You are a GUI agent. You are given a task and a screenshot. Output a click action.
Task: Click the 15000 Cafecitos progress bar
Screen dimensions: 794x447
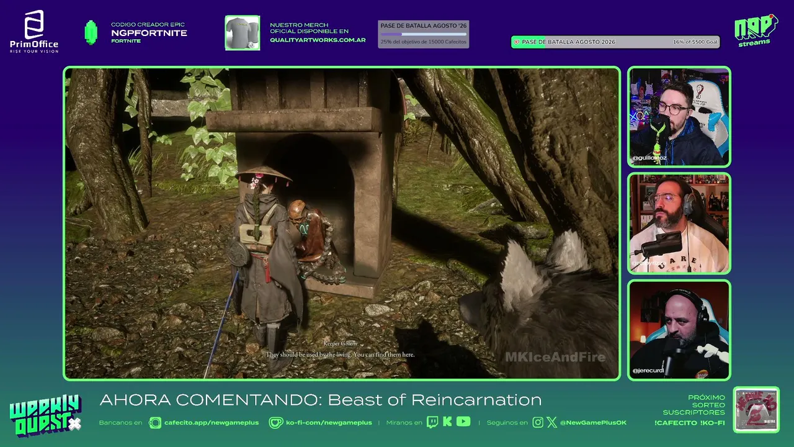tap(424, 34)
